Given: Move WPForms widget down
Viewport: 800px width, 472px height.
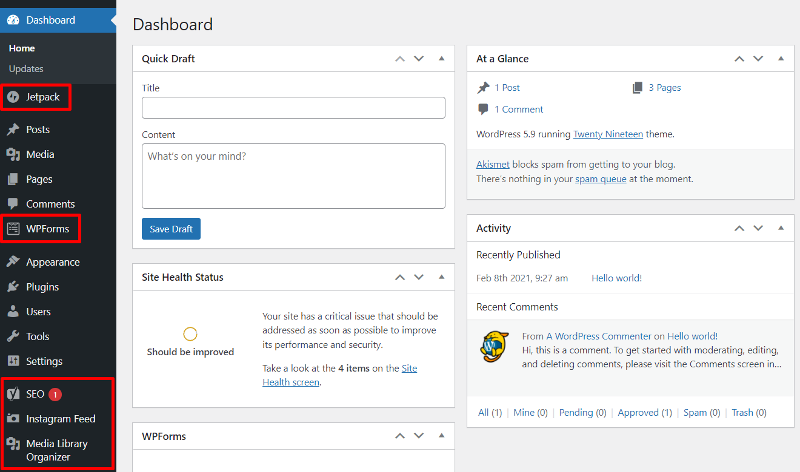Looking at the screenshot, I should pos(419,436).
